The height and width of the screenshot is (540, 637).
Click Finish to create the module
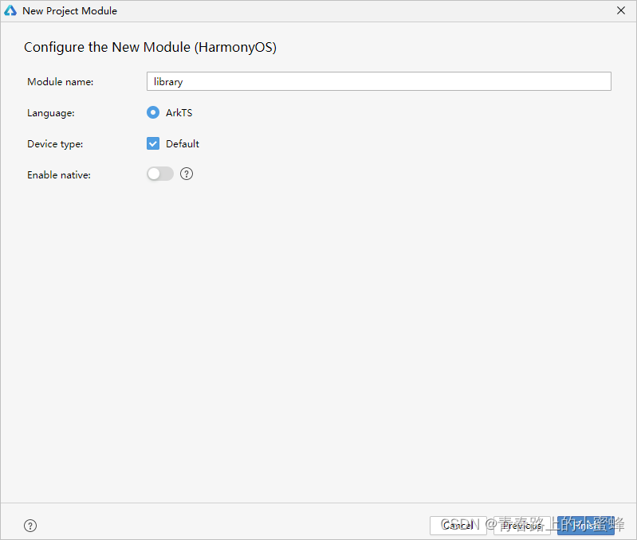(586, 526)
